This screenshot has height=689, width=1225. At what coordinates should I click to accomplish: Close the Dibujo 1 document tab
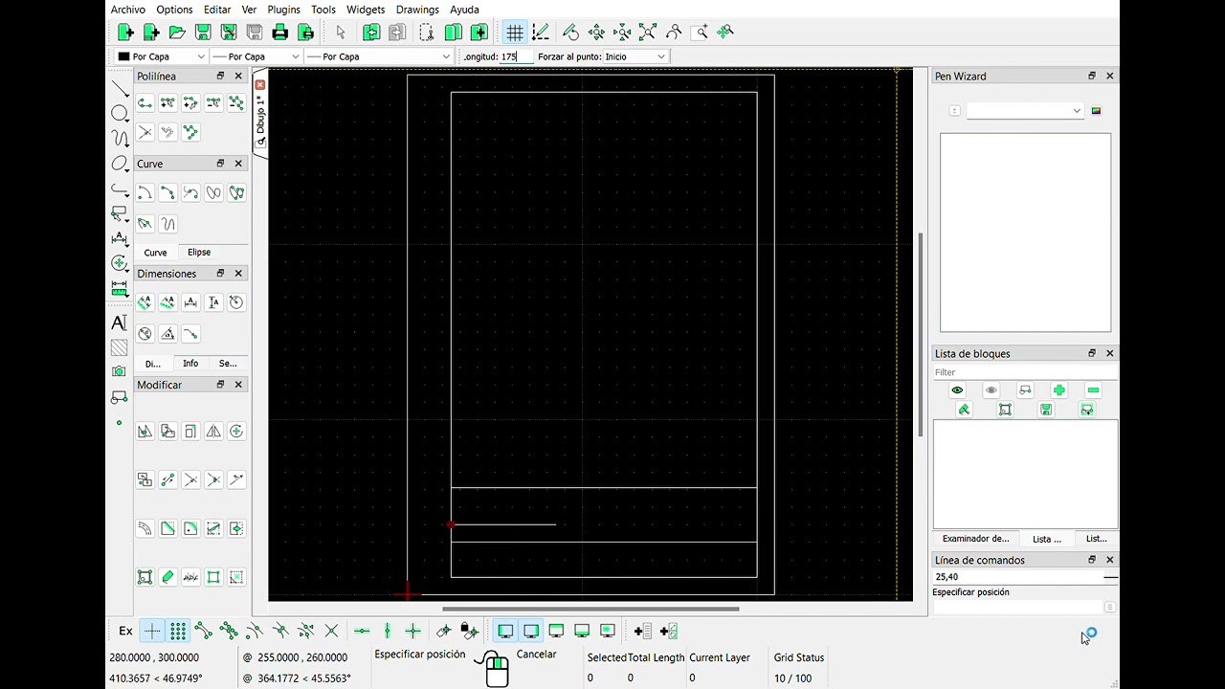click(260, 85)
